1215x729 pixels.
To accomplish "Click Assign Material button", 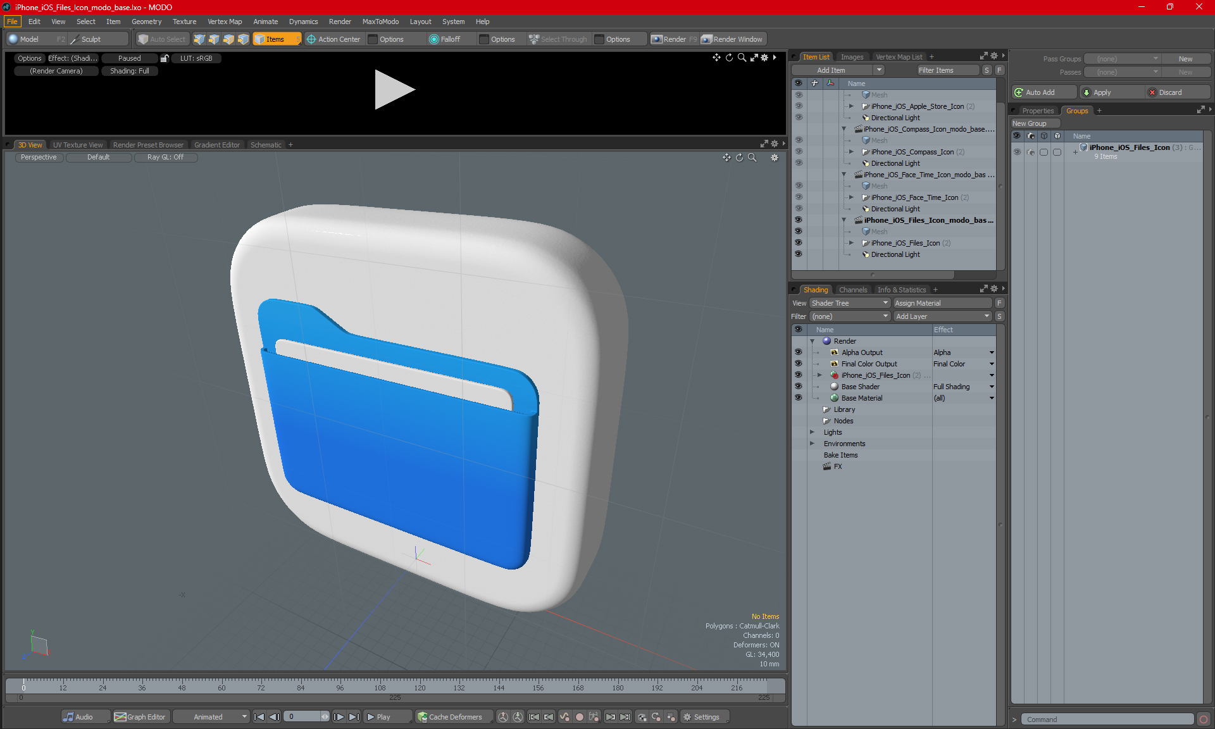I will click(x=942, y=303).
